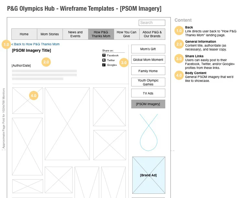
Task: Click the 'Back' annotation heading
Action: click(x=189, y=27)
